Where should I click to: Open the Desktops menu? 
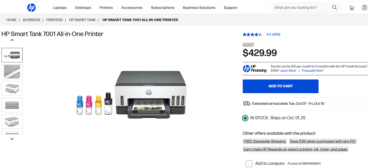pyautogui.click(x=83, y=8)
